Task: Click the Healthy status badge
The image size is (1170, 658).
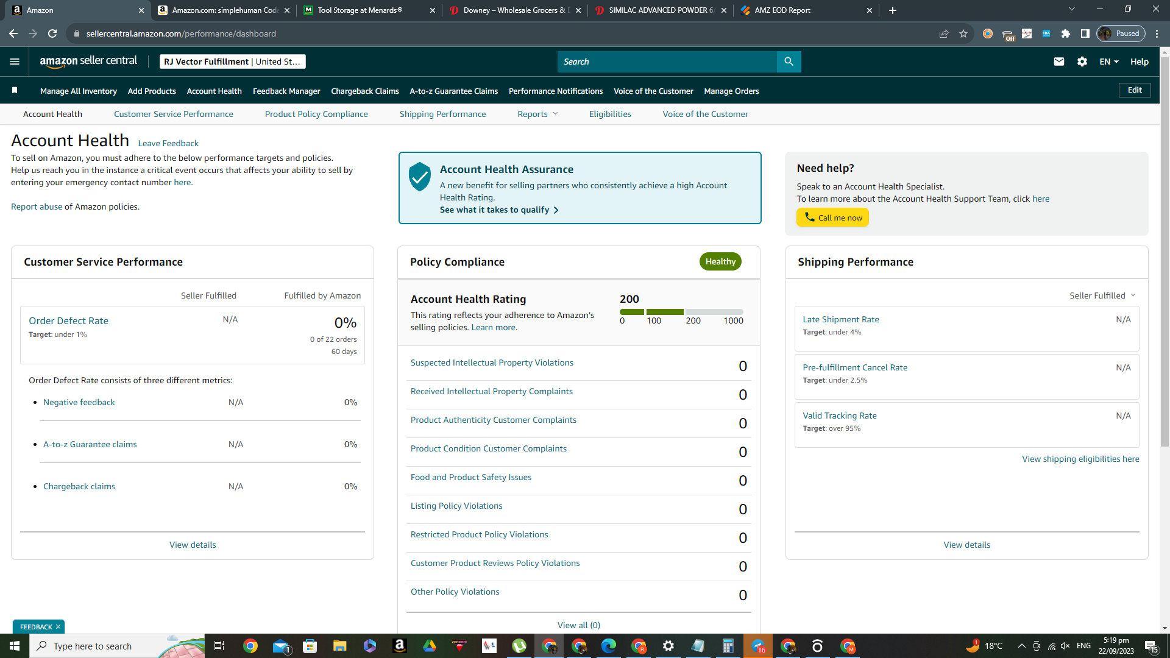Action: tap(720, 261)
